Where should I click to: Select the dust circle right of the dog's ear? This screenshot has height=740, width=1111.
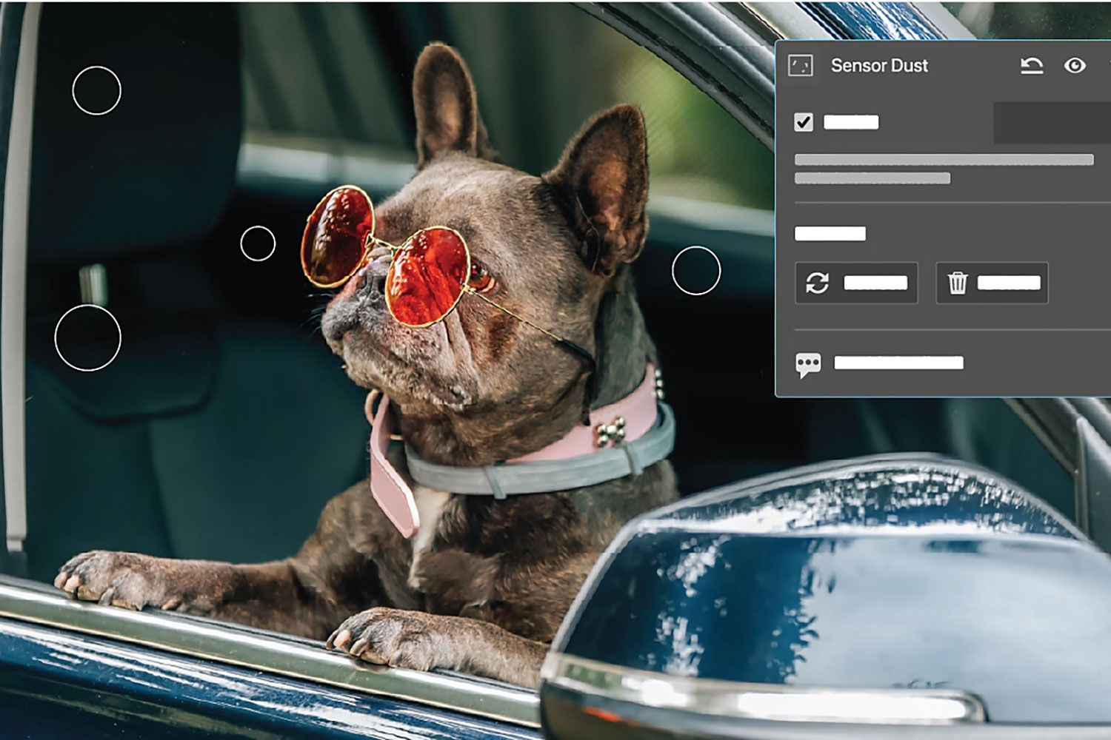click(695, 271)
